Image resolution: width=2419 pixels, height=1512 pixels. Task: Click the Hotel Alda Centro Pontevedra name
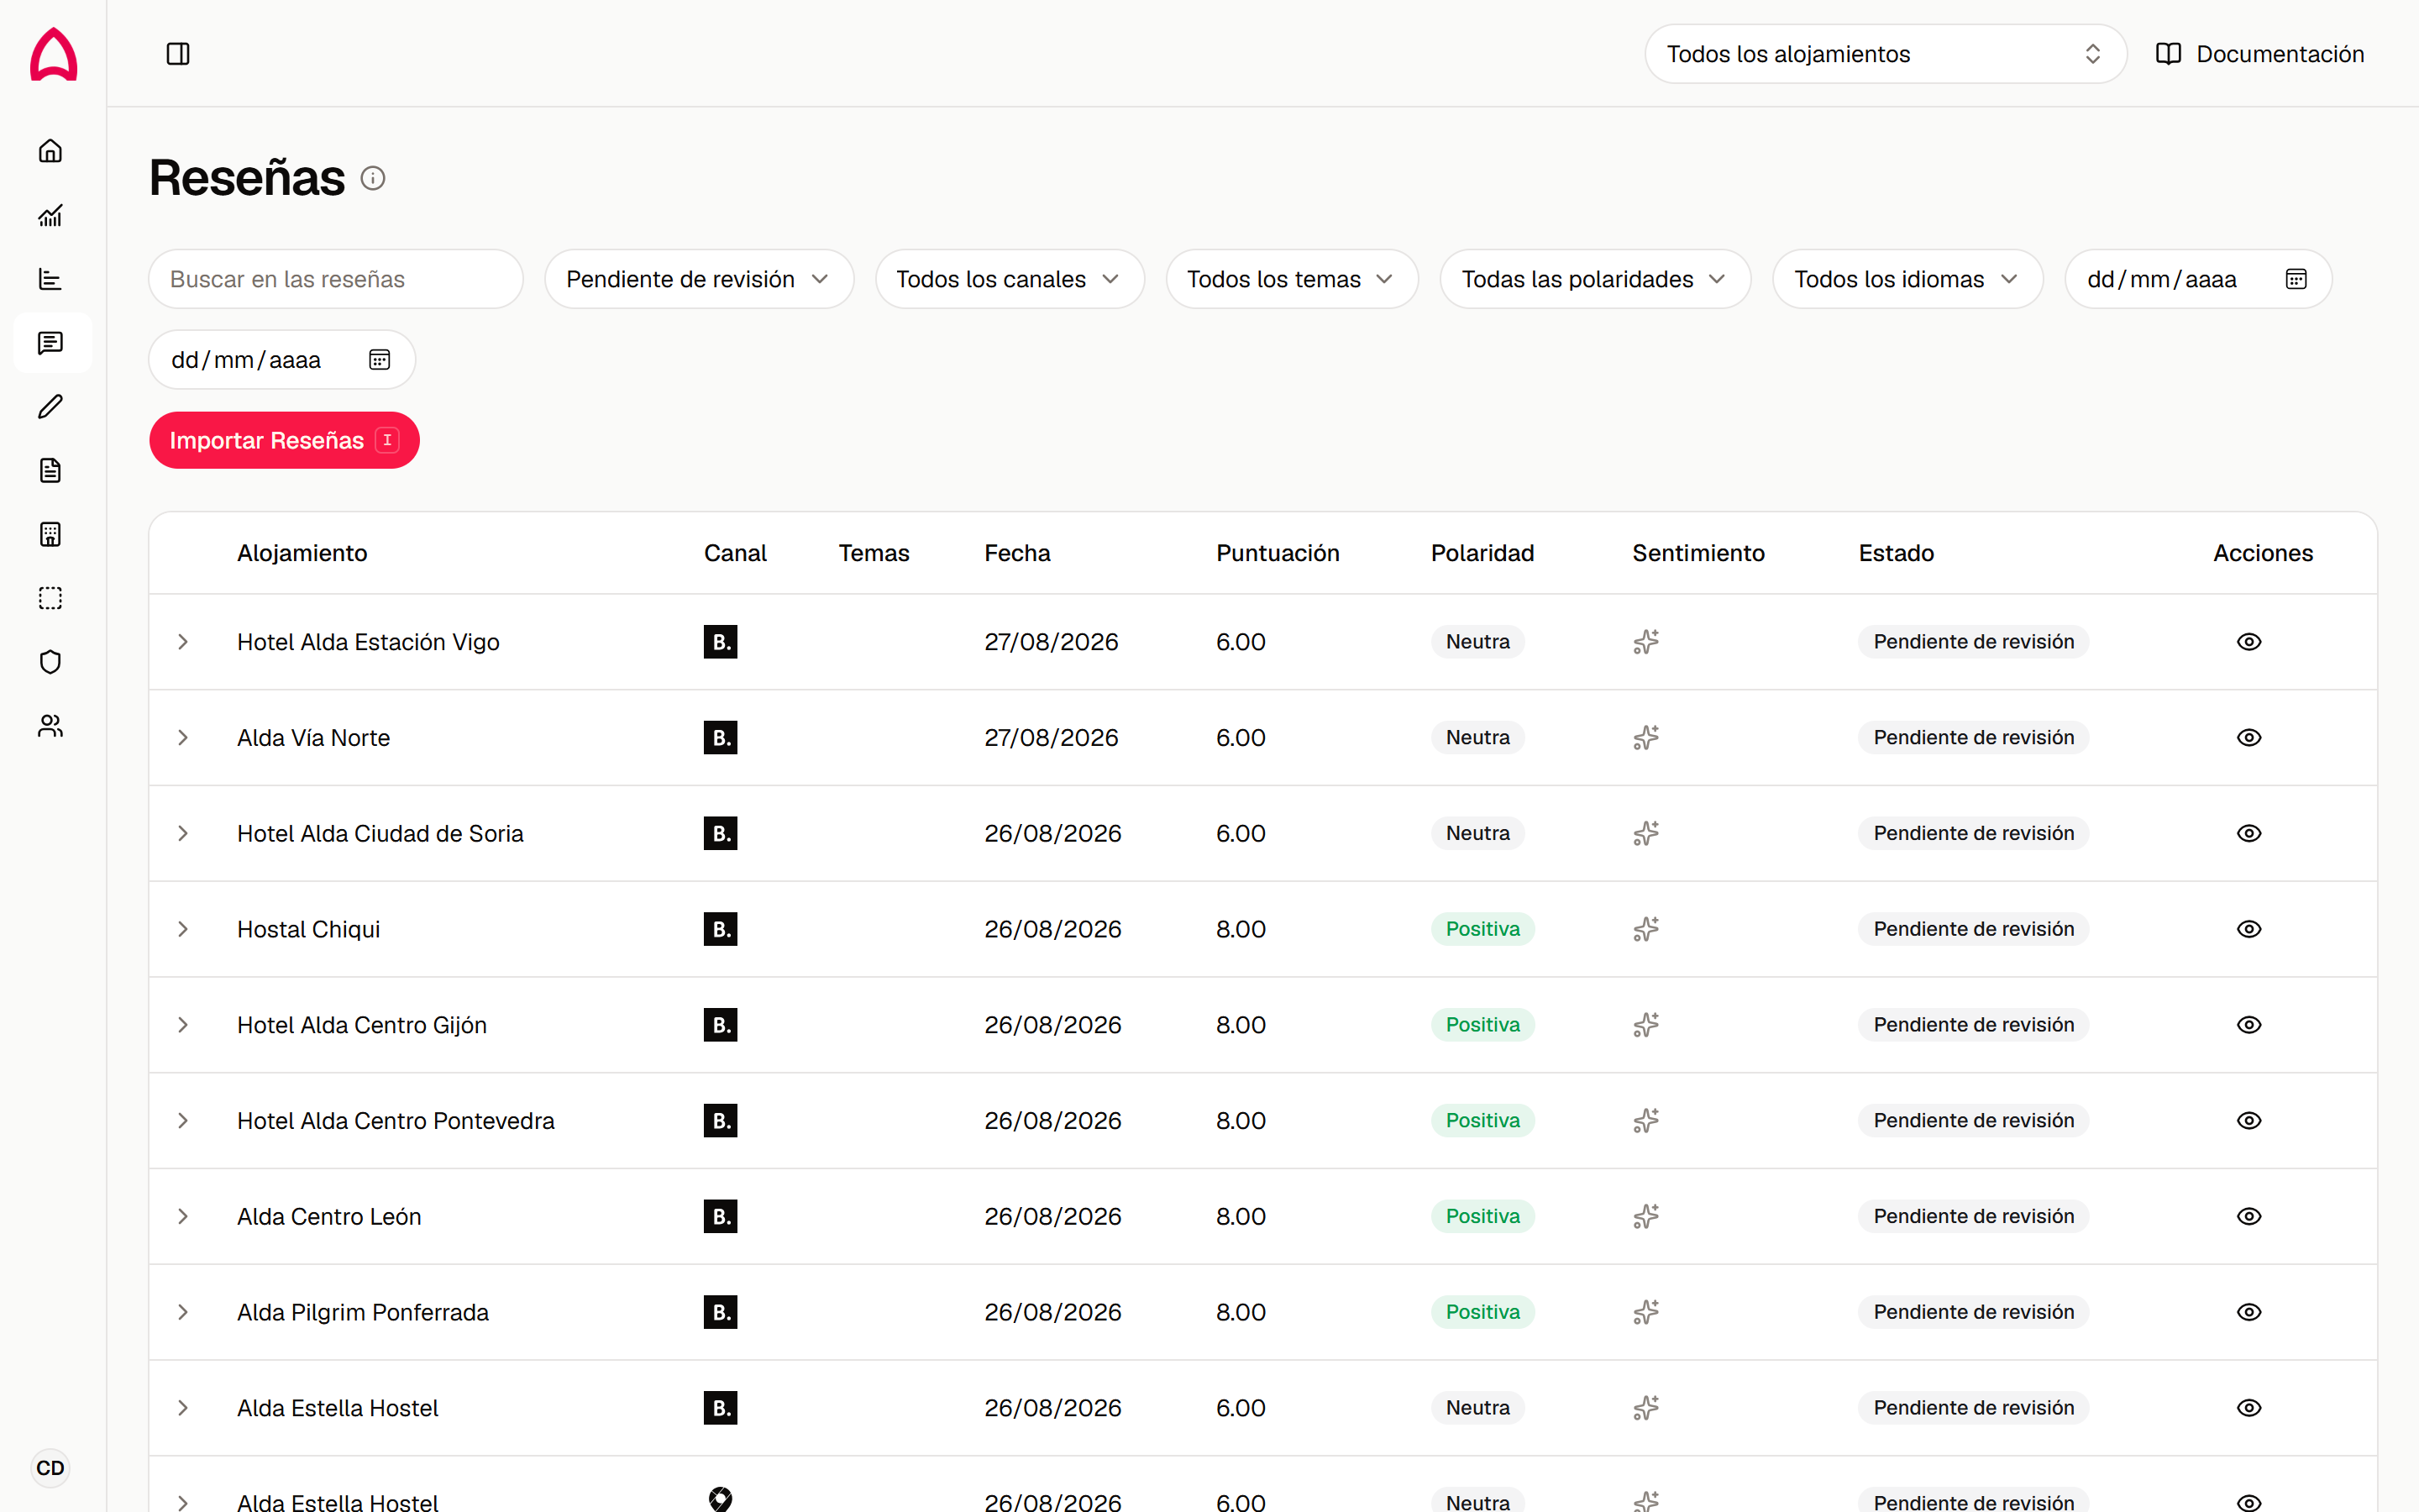[x=396, y=1121]
